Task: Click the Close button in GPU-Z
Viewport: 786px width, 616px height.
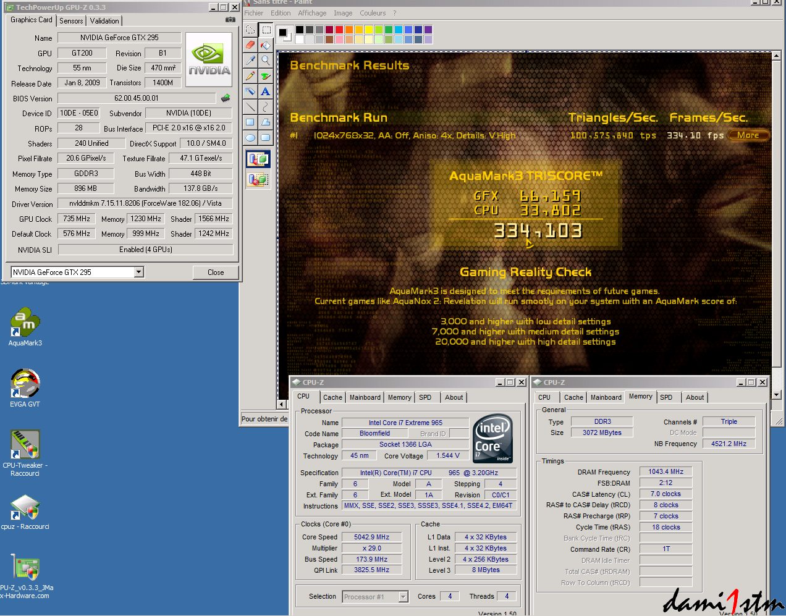Action: 216,272
